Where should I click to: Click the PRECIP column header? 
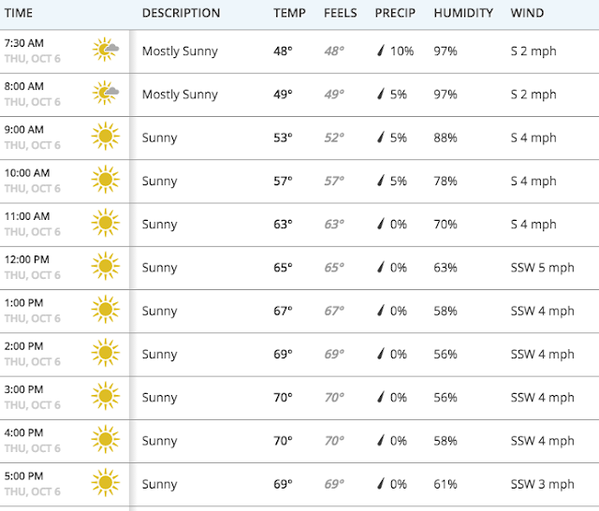[x=396, y=13]
